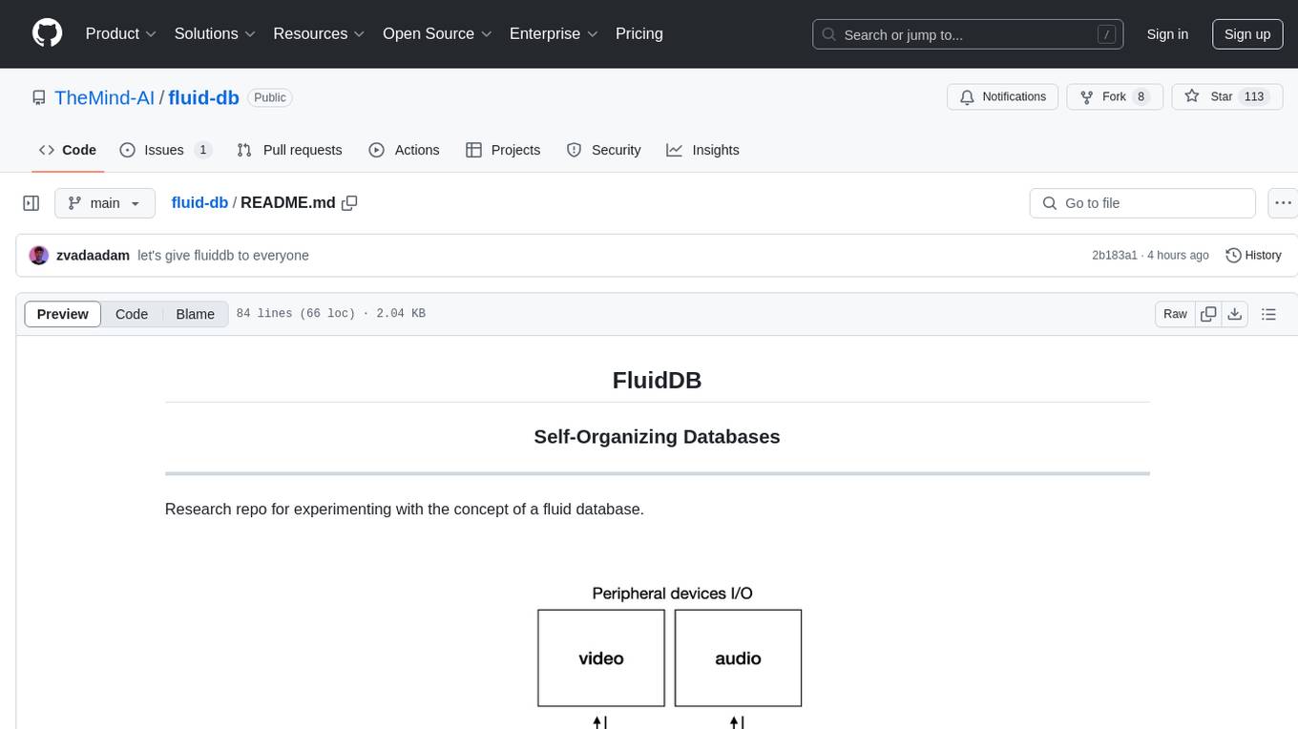Viewport: 1298px width, 729px height.
Task: Click the Notifications bell button
Action: pyautogui.click(x=1002, y=96)
